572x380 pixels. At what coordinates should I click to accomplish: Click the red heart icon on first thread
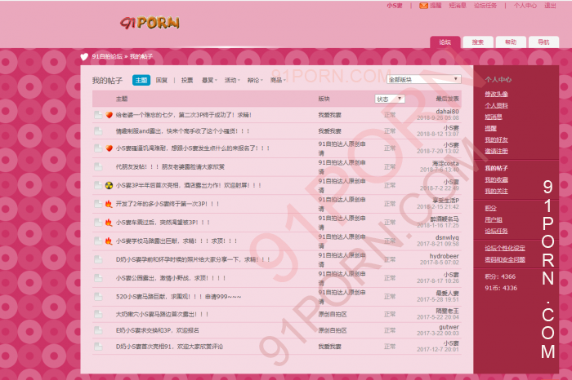click(109, 115)
